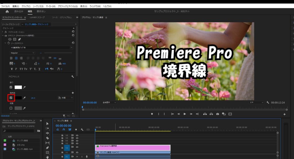Click the pen mask tool under text effect
Viewport: 294px width, 159px height.
pyautogui.click(x=20, y=39)
